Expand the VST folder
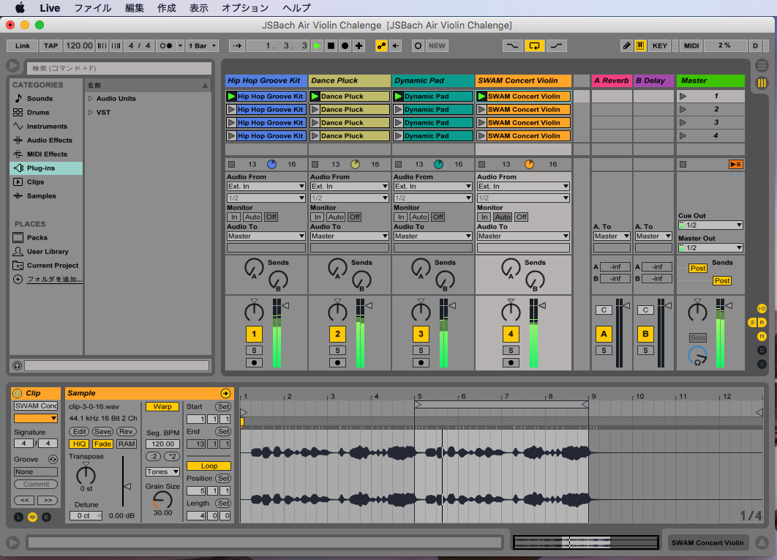 click(91, 112)
